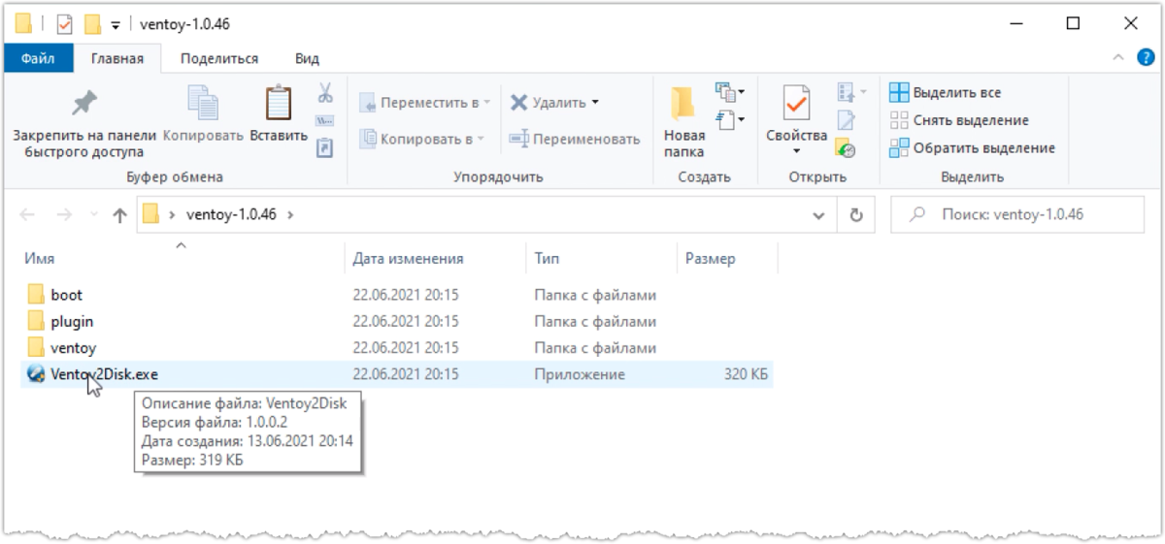Create a new folder with Новая папка
1165x544 pixels.
point(683,123)
